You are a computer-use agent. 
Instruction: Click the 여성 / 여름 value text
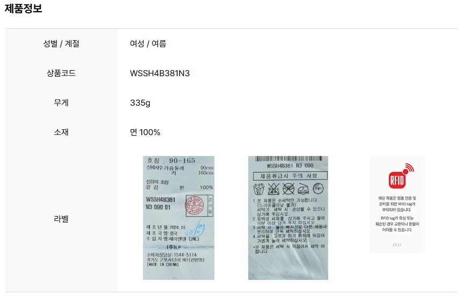click(x=148, y=43)
